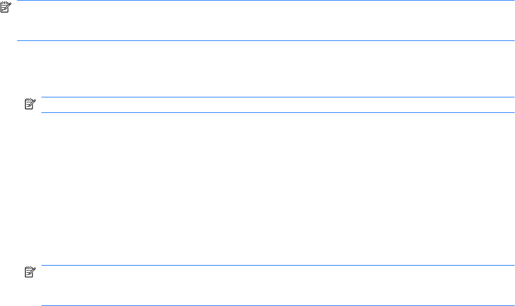This screenshot has height=306, width=515.
Task: Click the blank margin left of middle note icon
Action: click(11, 105)
